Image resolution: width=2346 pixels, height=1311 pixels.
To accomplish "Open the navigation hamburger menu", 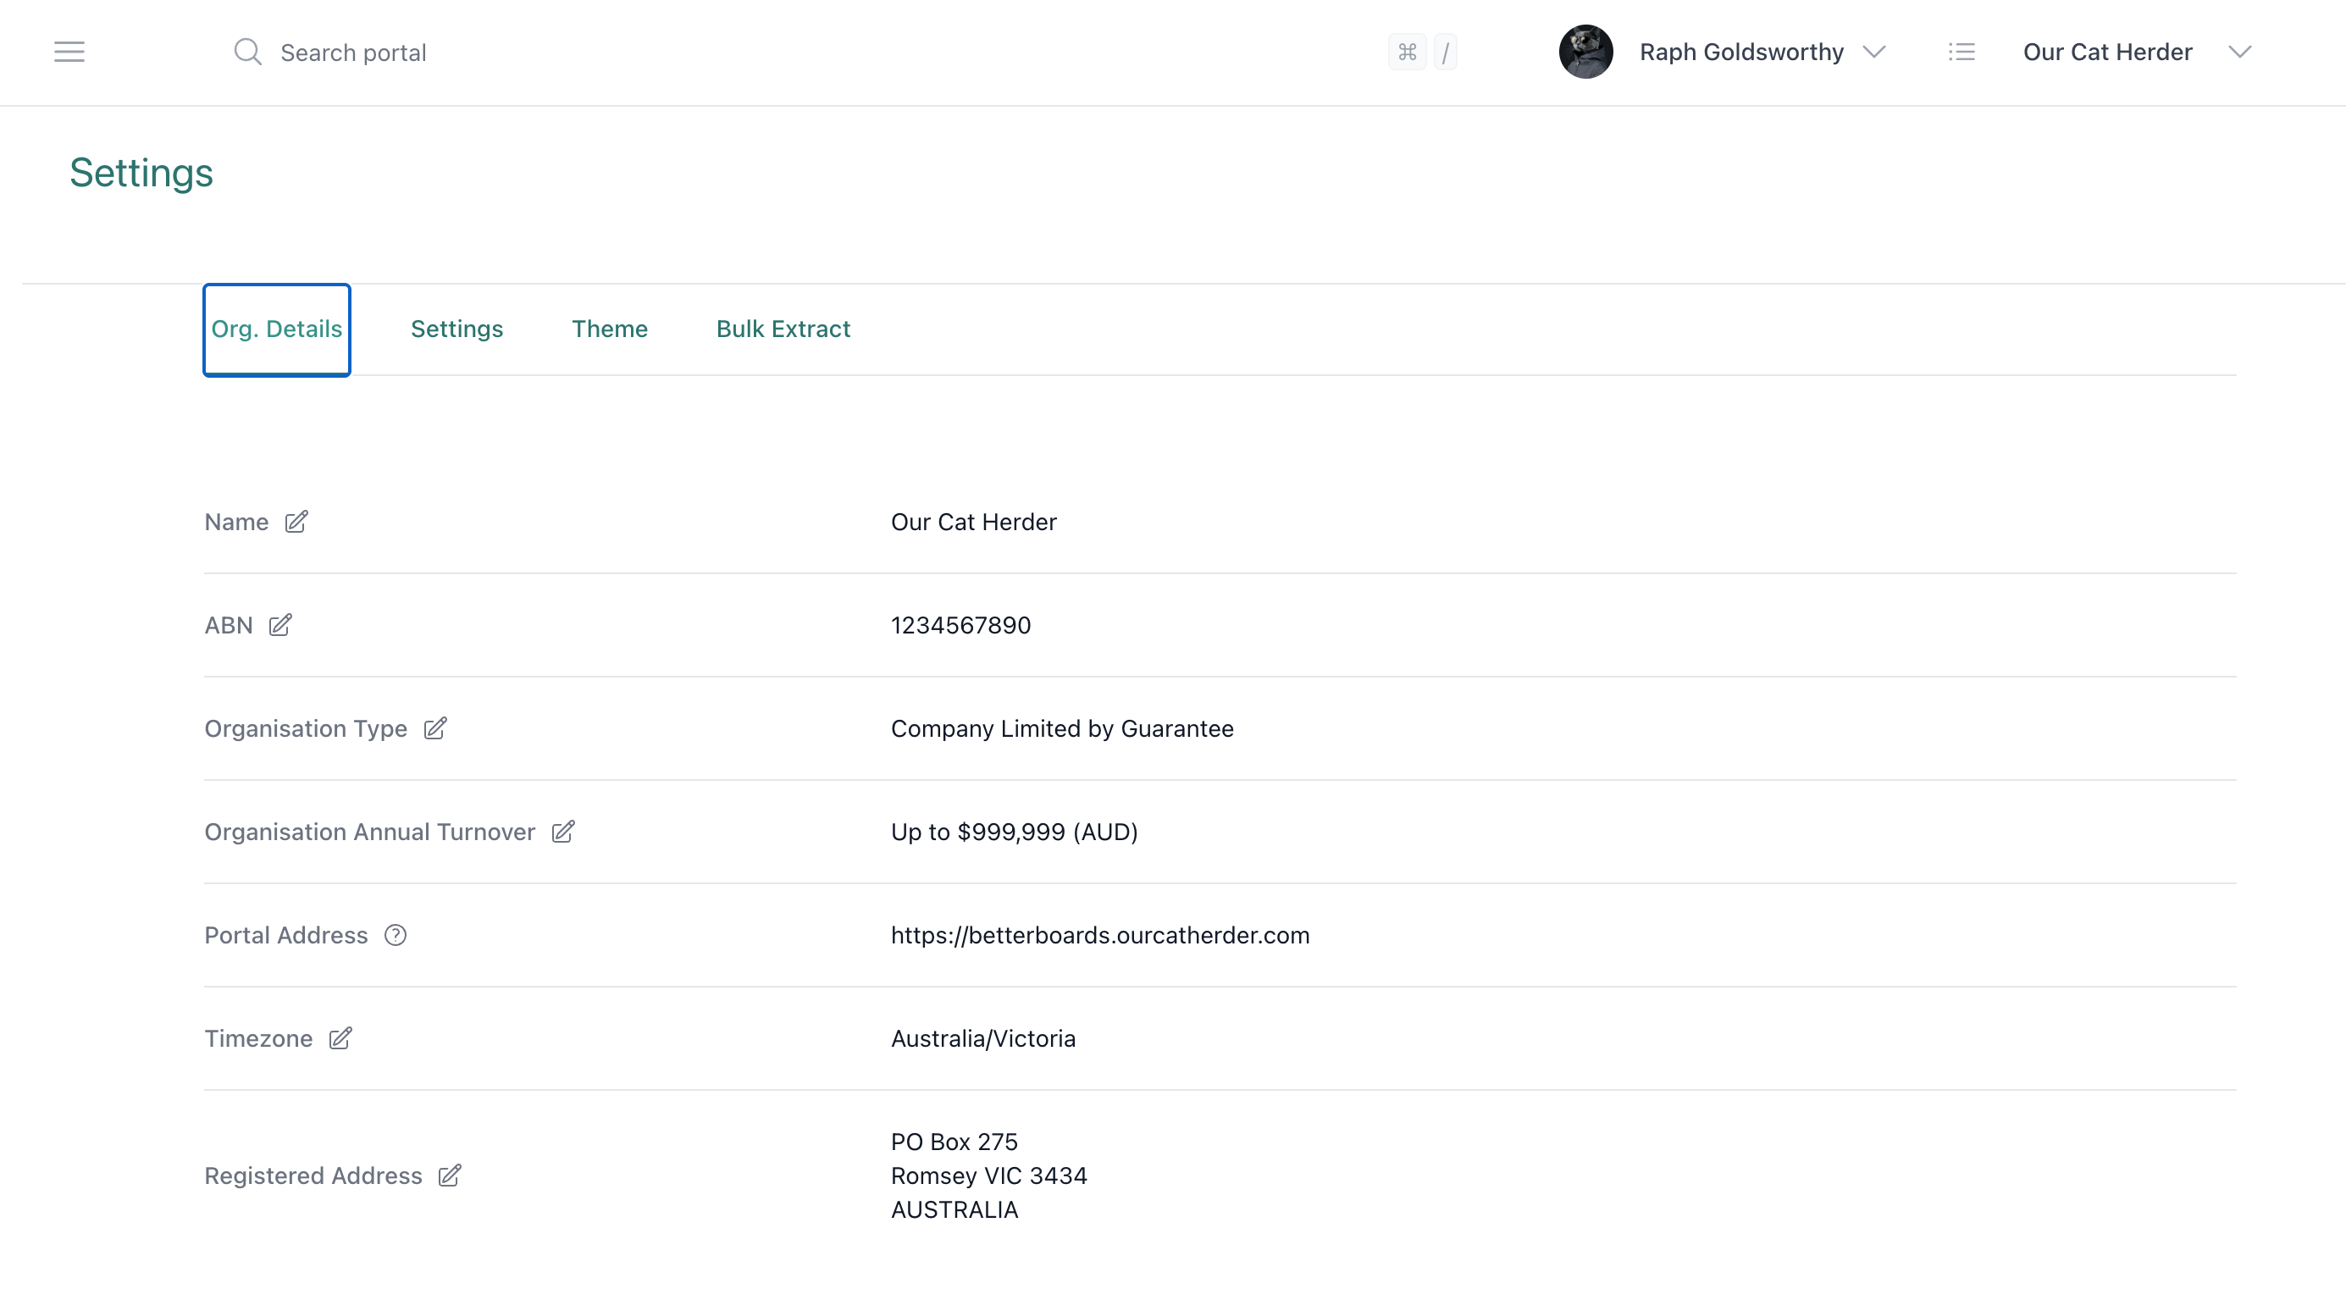I will click(x=69, y=52).
